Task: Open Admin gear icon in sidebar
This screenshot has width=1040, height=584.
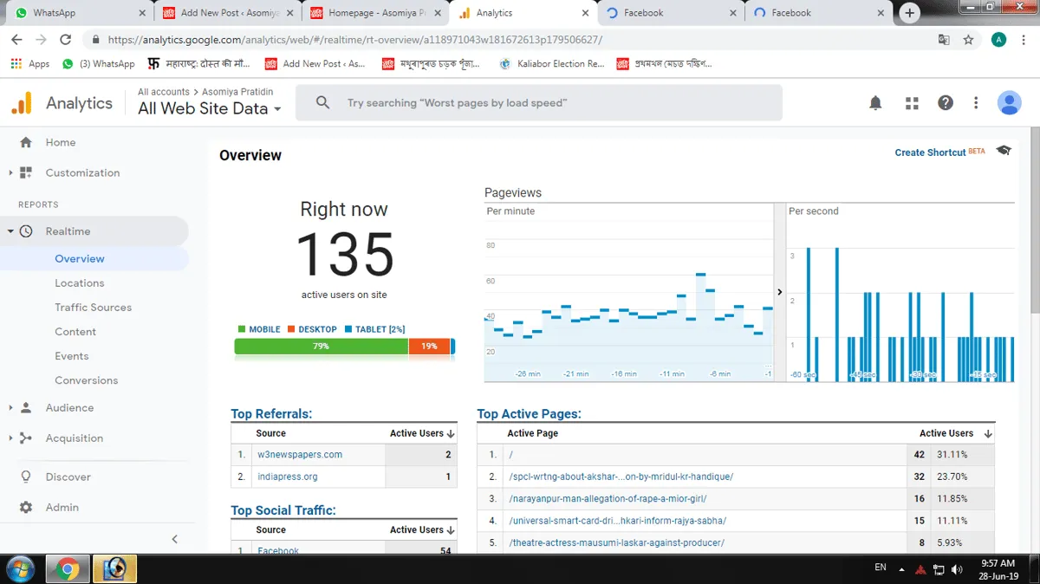Action: [x=26, y=508]
